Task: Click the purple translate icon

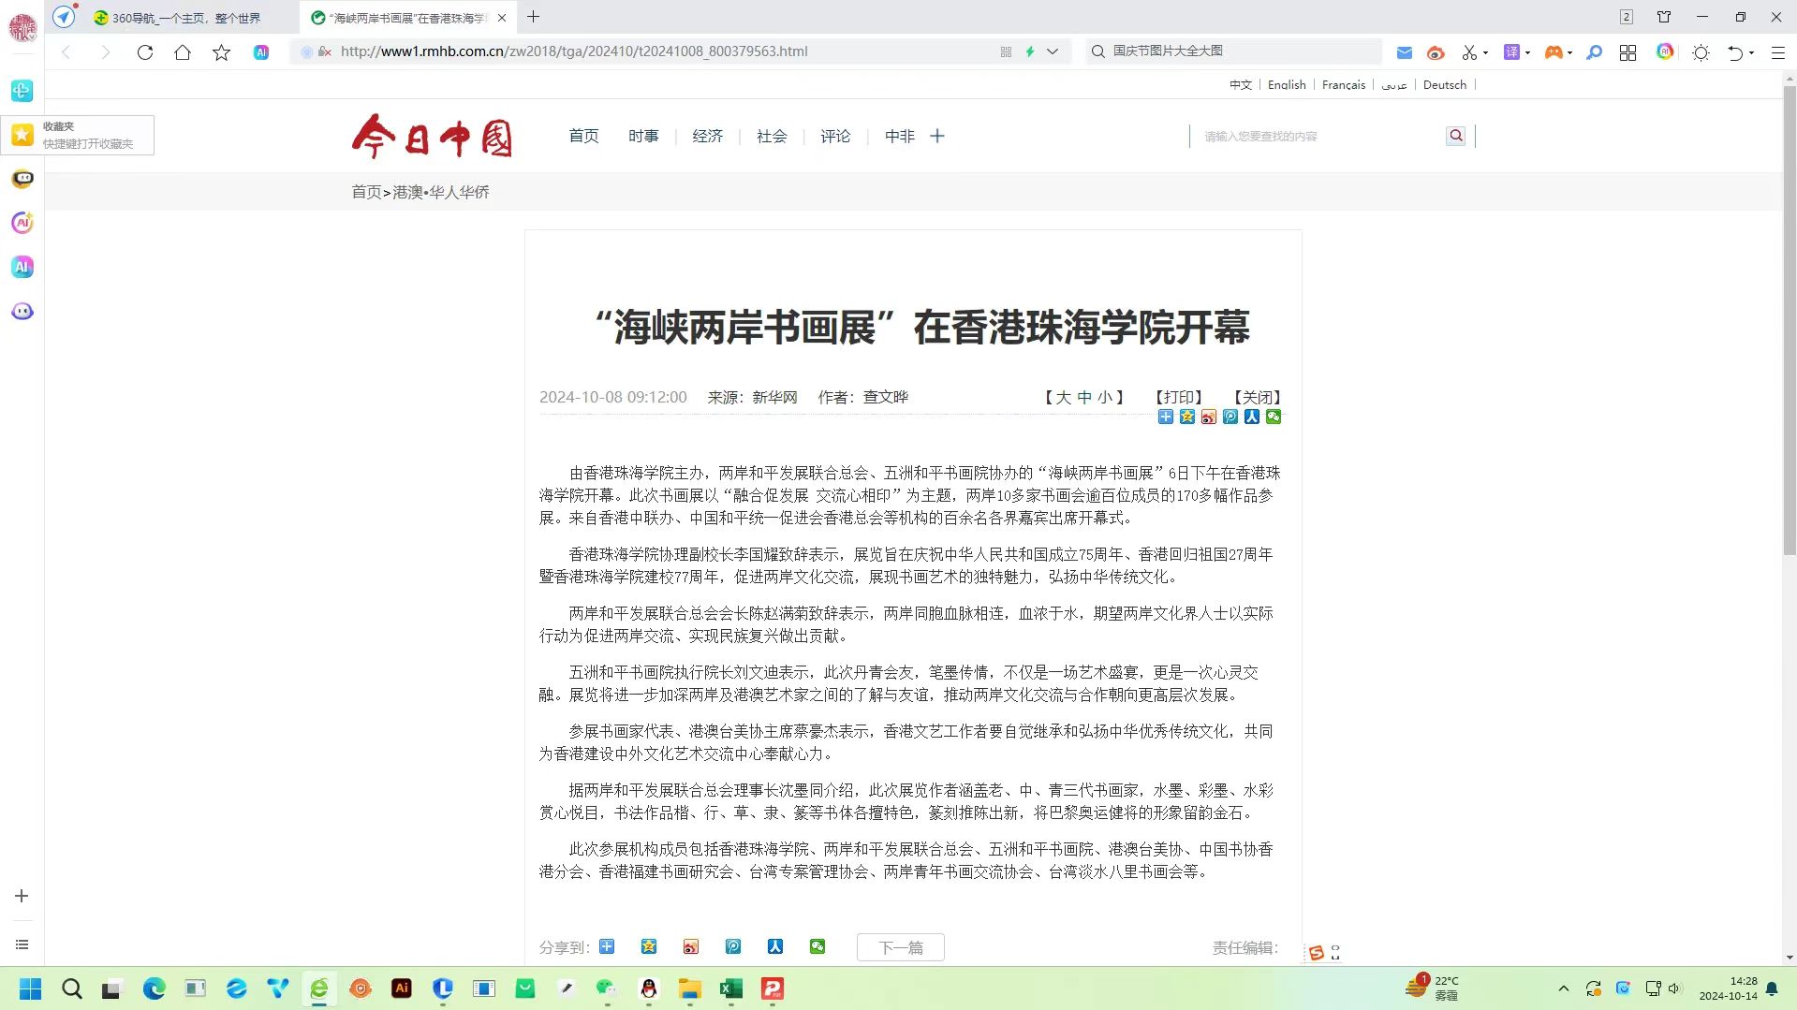Action: 1511,52
